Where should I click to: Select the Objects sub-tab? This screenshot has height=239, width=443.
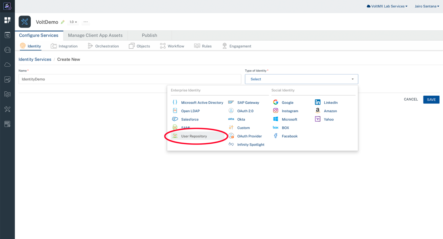tap(139, 46)
